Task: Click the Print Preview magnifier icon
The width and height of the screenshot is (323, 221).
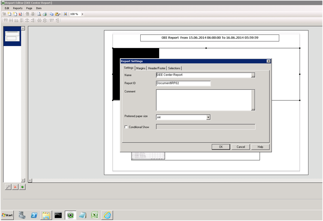Action: pos(39,14)
